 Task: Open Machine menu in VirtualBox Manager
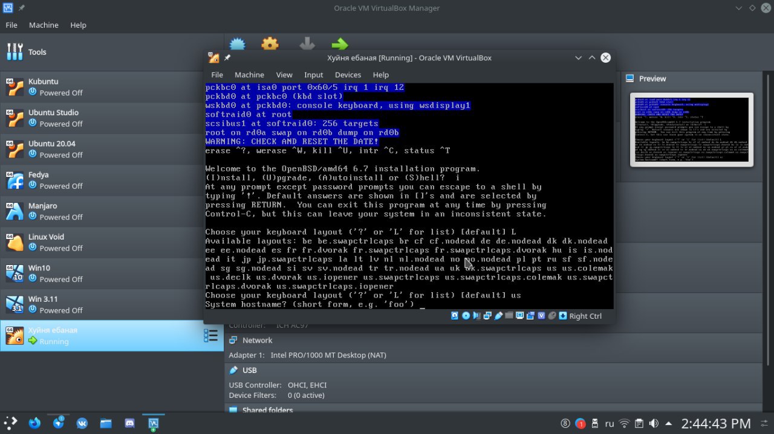coord(44,25)
